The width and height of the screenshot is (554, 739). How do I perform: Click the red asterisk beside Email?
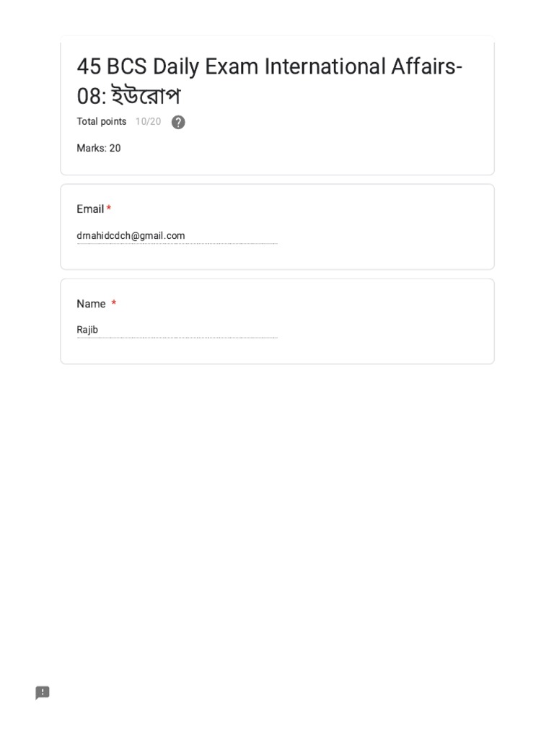(x=109, y=207)
